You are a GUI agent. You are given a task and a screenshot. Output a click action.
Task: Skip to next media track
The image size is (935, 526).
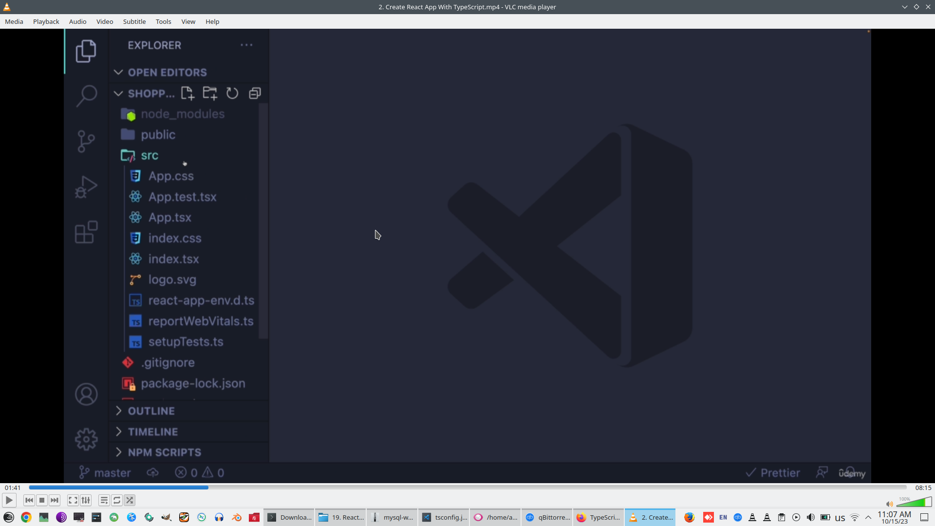coord(55,500)
